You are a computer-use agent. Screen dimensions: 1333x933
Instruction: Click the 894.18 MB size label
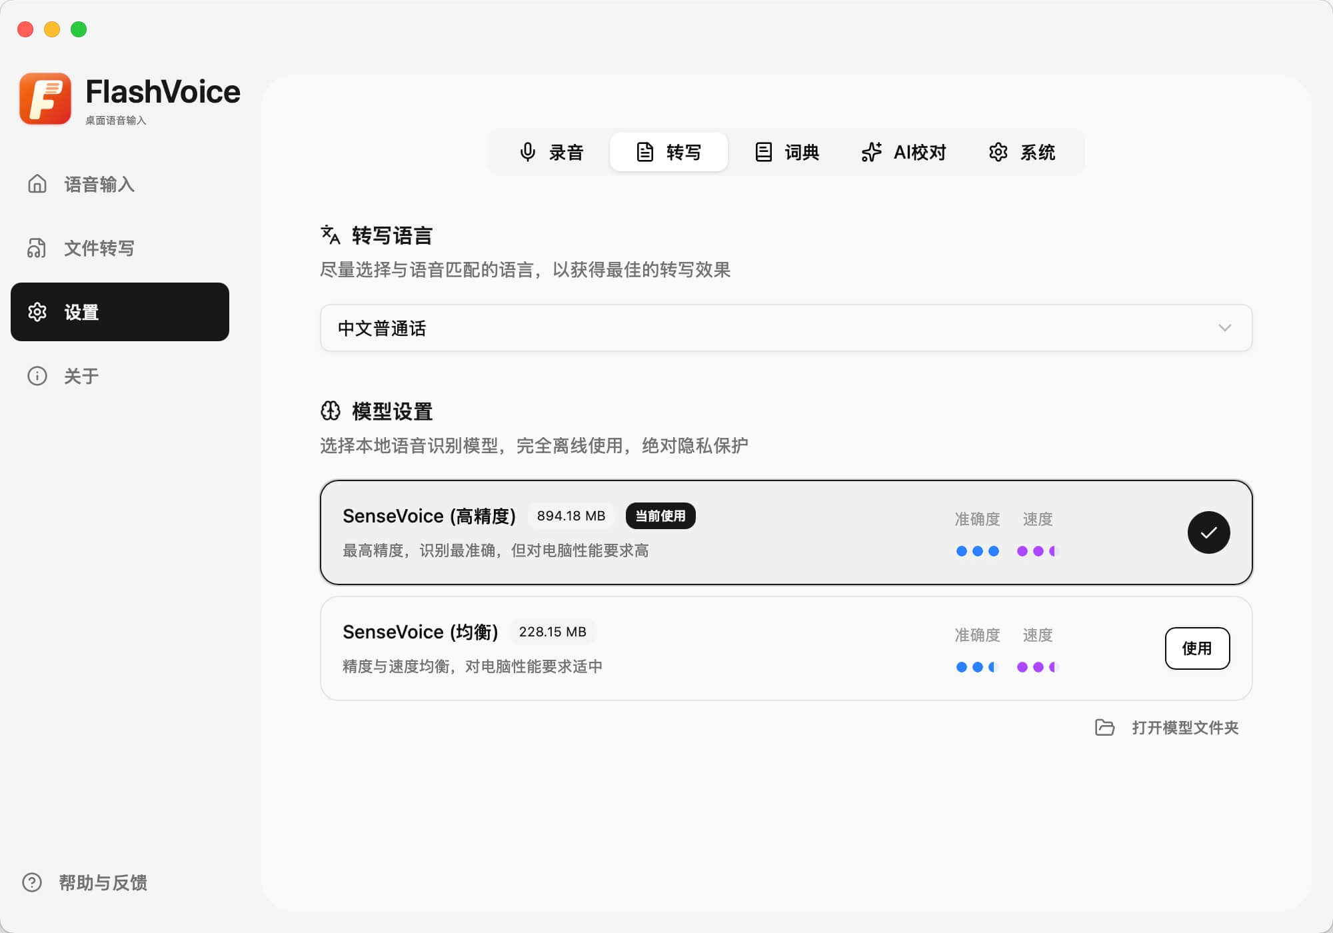pos(571,516)
